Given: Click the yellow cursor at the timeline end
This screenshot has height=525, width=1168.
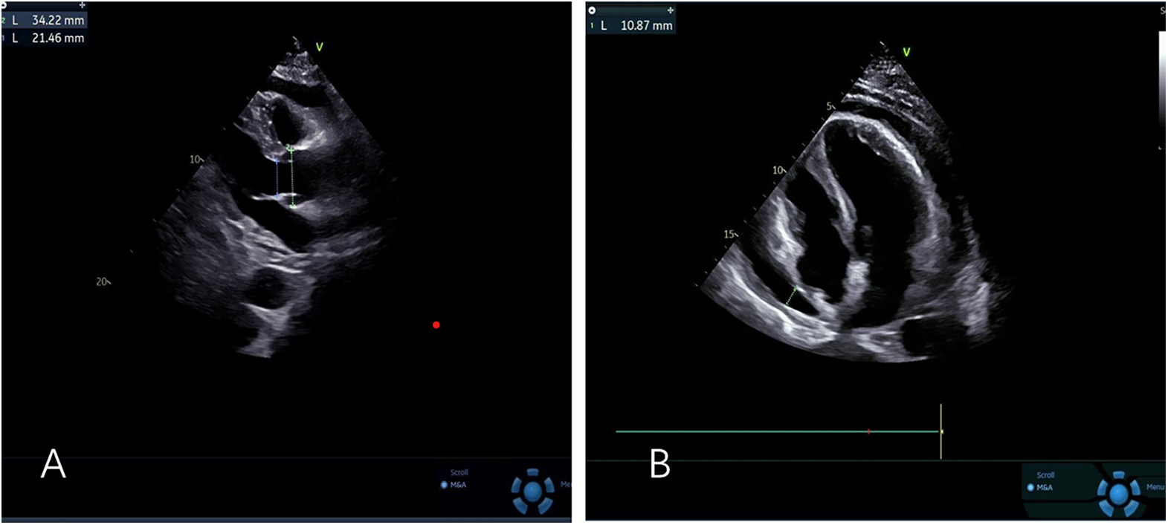Looking at the screenshot, I should (940, 431).
